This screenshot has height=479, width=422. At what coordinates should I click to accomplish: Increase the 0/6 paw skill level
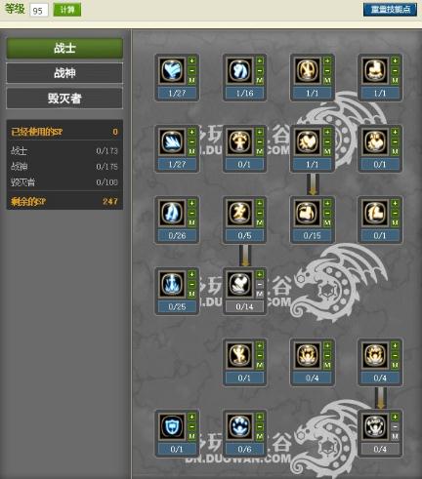tap(260, 417)
